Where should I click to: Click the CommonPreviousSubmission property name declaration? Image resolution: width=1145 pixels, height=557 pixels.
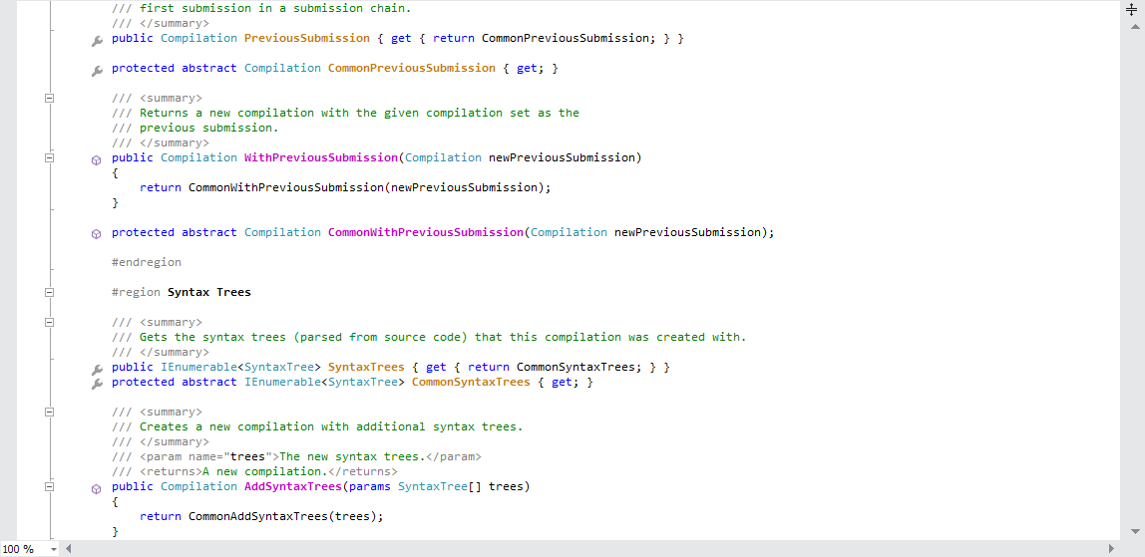point(411,68)
